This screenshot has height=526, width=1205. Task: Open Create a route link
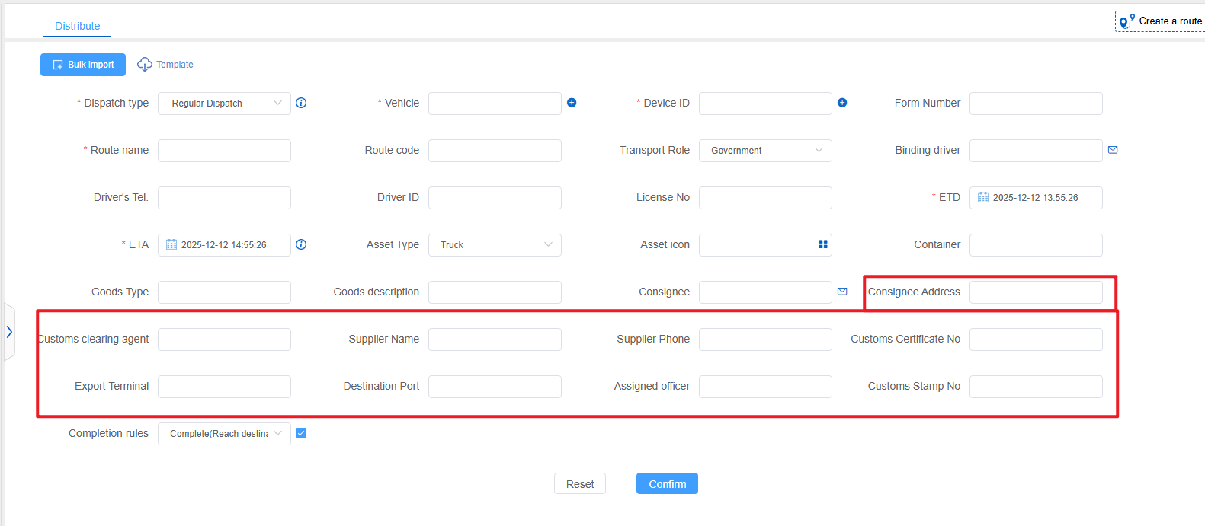pos(1161,21)
